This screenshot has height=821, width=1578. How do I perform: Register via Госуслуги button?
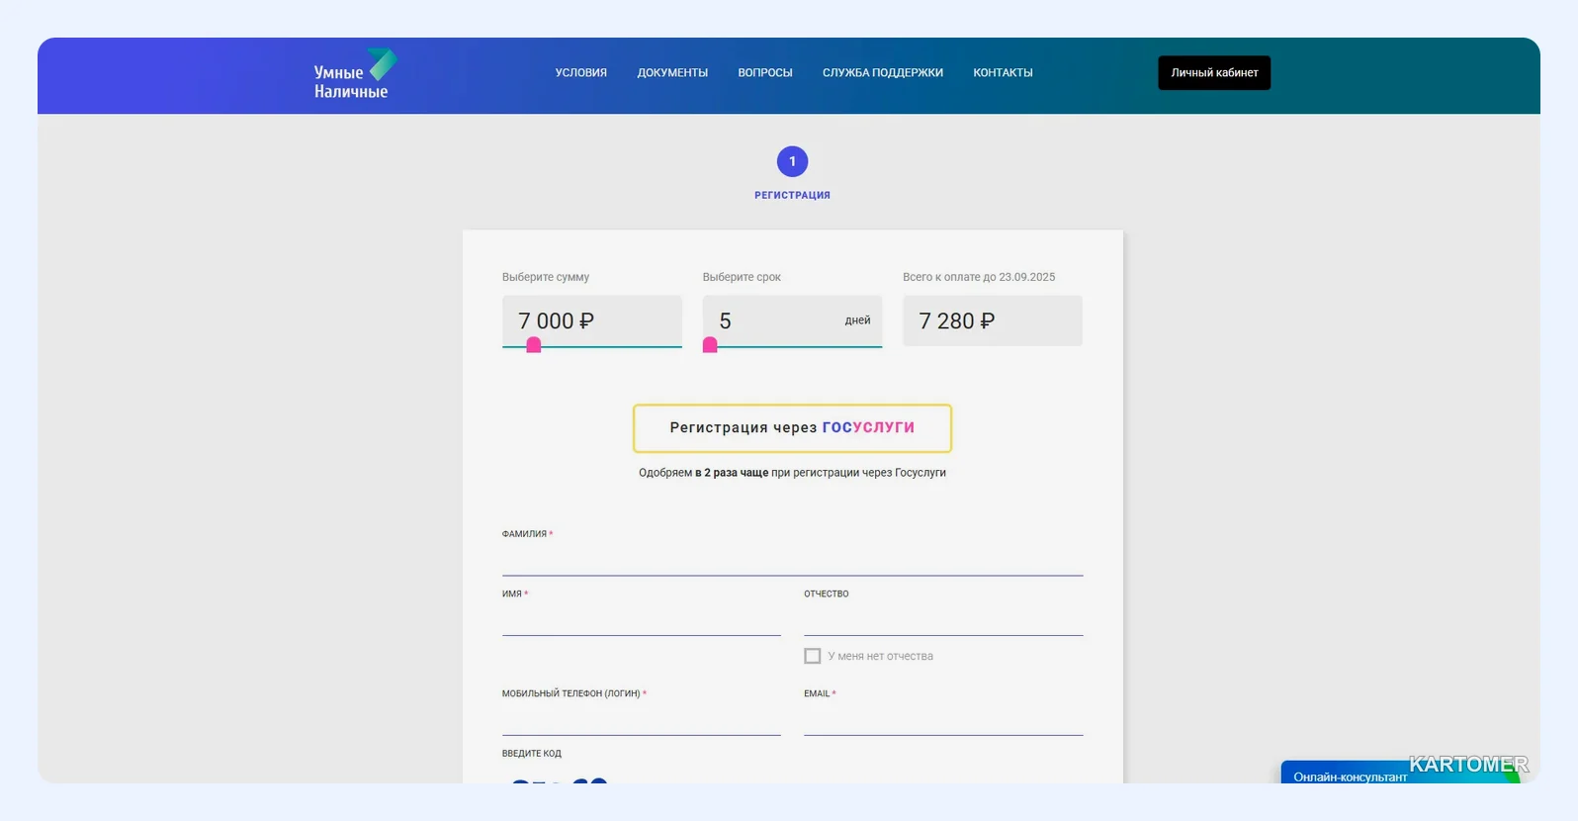[792, 428]
